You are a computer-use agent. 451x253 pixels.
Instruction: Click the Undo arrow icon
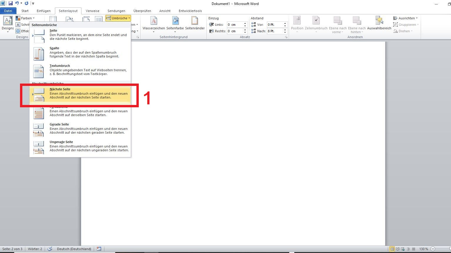tap(17, 4)
